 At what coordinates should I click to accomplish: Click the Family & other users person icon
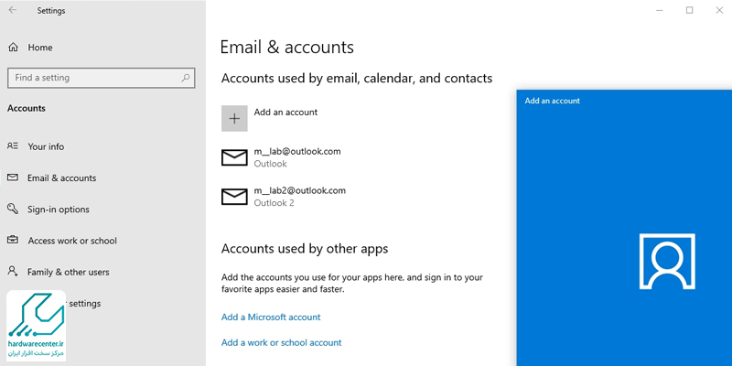point(13,271)
